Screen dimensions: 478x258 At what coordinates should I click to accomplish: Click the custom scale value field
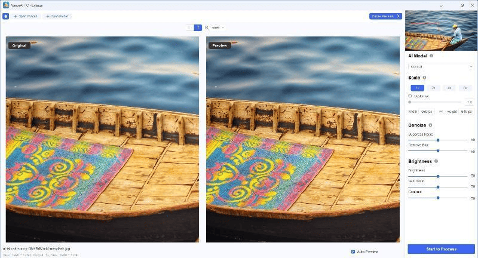click(470, 102)
